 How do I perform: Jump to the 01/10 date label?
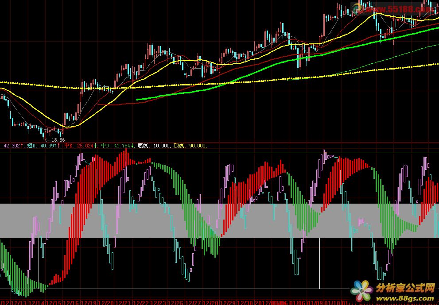[x=332, y=303]
